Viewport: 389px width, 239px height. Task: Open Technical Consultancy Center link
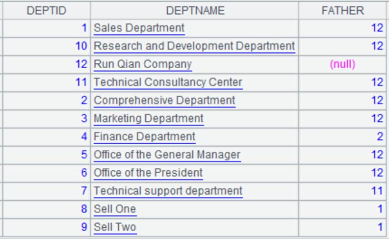(x=168, y=82)
